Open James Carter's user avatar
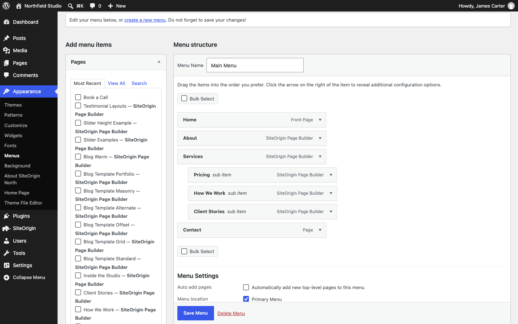This screenshot has height=324, width=518. pyautogui.click(x=511, y=6)
